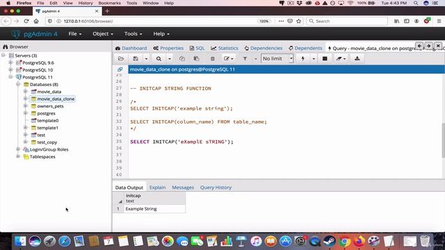The image size is (445, 250).
Task: Open execute options dropdown arrow
Action: pos(314,58)
